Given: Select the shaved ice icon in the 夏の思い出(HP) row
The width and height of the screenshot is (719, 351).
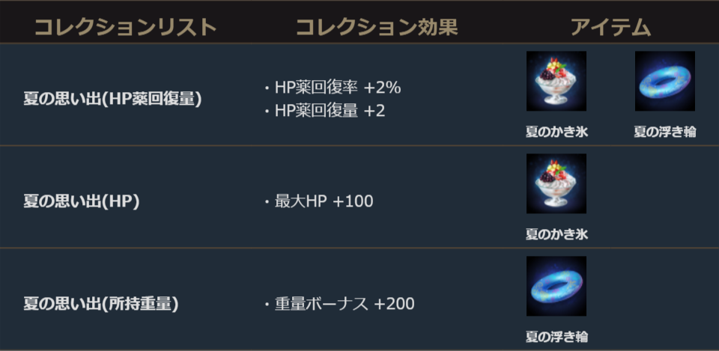Looking at the screenshot, I should (x=556, y=184).
